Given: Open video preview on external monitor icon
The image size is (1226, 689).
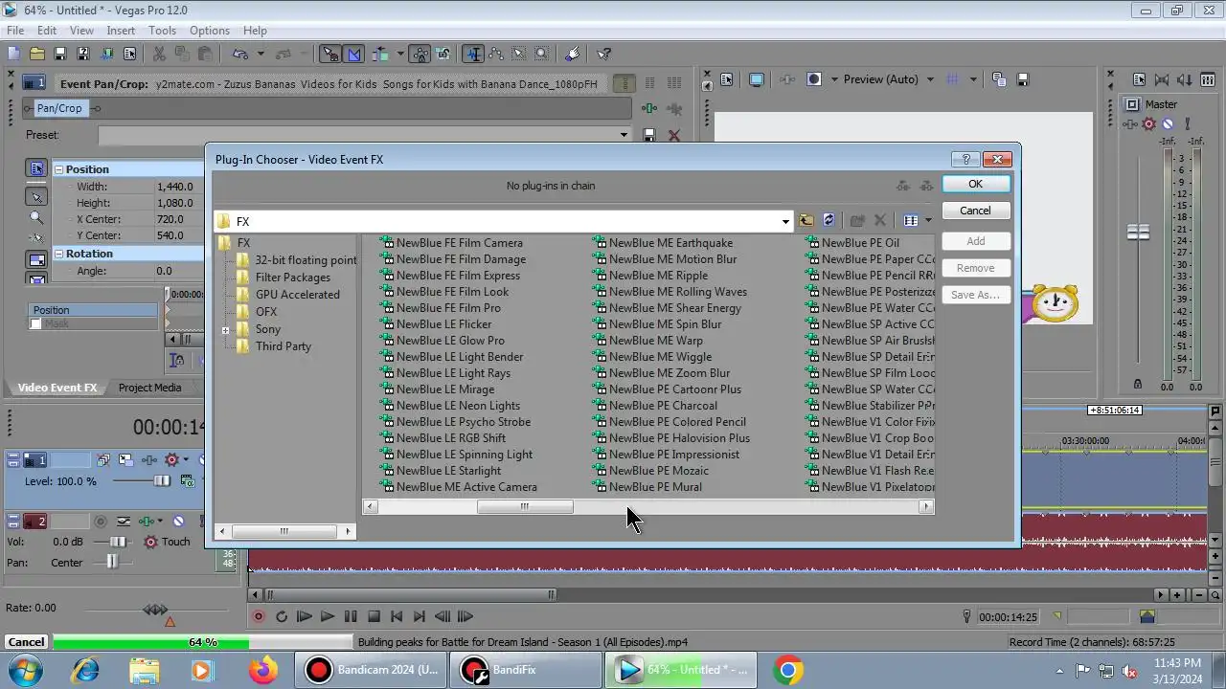Looking at the screenshot, I should pyautogui.click(x=757, y=79).
